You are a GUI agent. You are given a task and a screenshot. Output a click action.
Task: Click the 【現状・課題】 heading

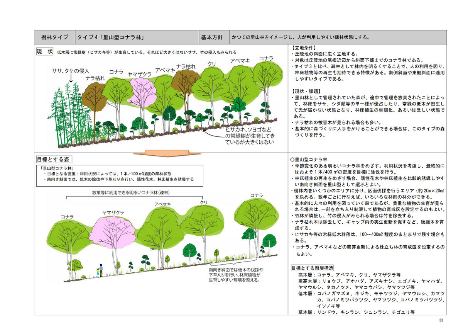[x=307, y=91]
